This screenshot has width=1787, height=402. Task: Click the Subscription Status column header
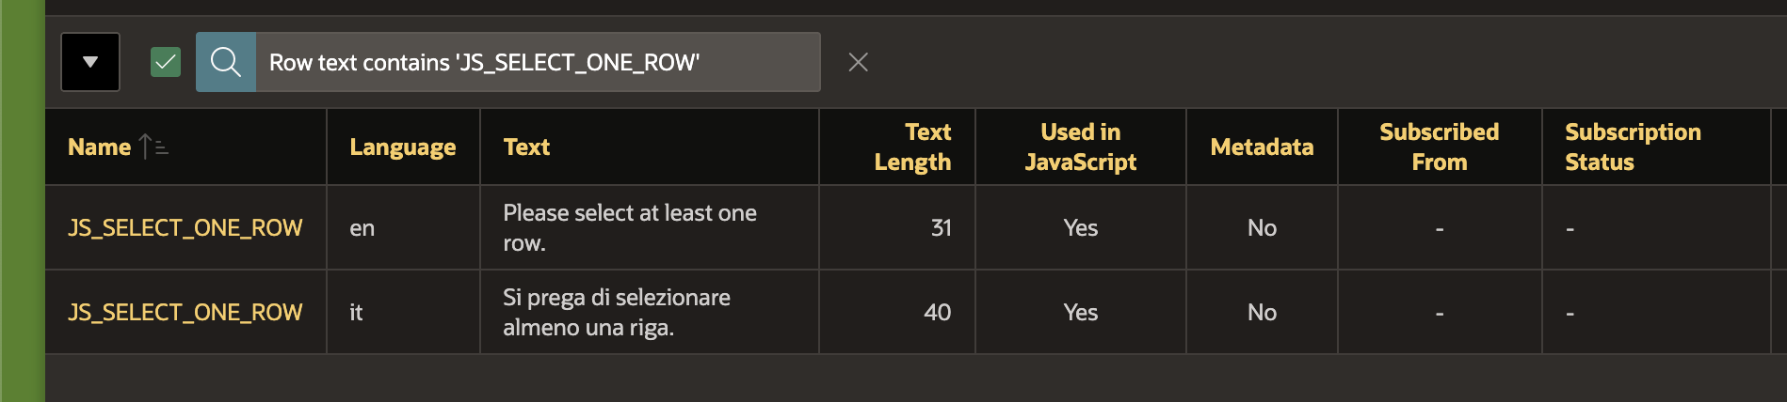click(1633, 147)
